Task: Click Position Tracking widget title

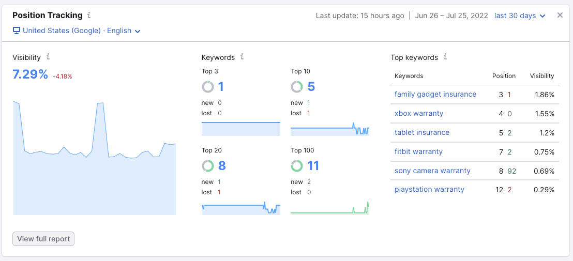Action: pyautogui.click(x=48, y=16)
